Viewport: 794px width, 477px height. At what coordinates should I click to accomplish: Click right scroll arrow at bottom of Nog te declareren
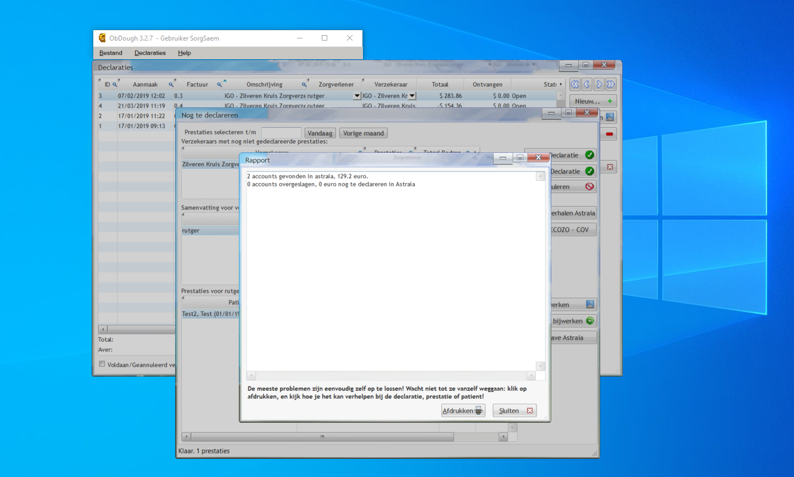coord(503,437)
